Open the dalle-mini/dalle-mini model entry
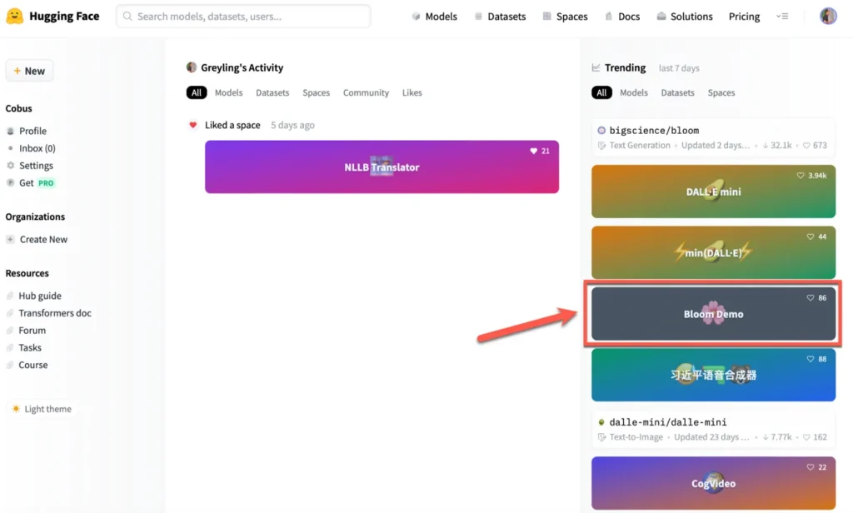The height and width of the screenshot is (513, 853). 713,429
